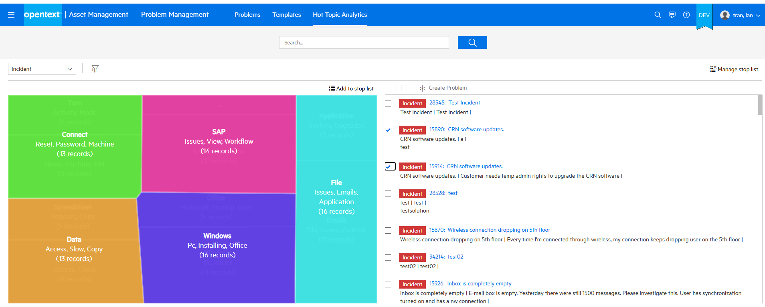765x307 pixels.
Task: Check the box for incident 28545
Action: (x=388, y=103)
